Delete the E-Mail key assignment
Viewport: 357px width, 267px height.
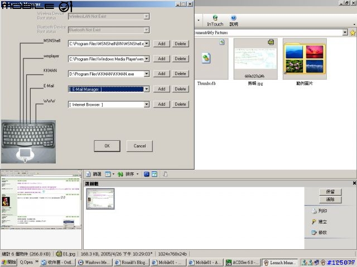180,89
